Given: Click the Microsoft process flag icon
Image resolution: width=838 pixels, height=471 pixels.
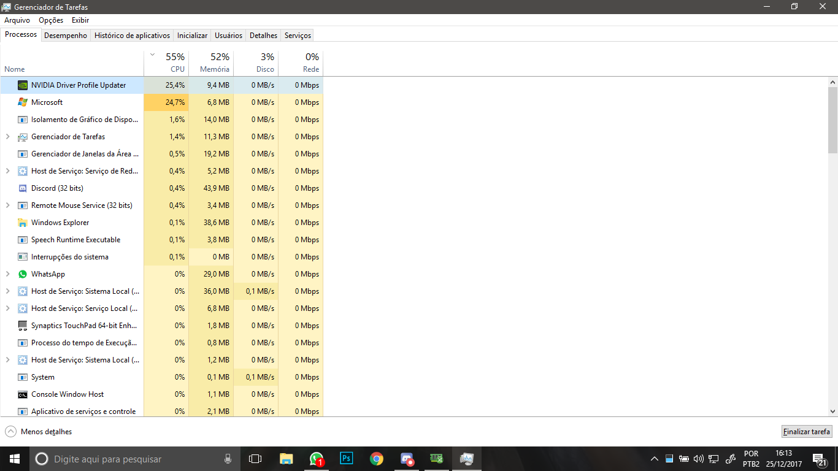Looking at the screenshot, I should point(23,102).
